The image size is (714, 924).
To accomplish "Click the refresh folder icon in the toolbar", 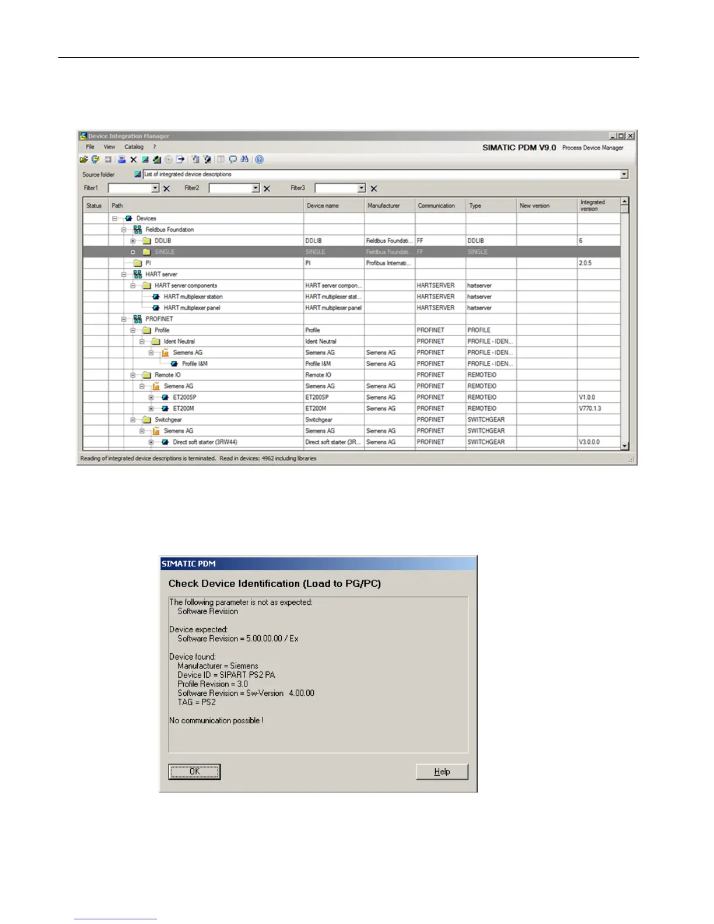I will pos(95,159).
